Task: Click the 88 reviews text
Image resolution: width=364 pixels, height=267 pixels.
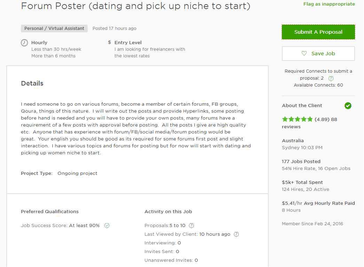Action: click(x=309, y=123)
